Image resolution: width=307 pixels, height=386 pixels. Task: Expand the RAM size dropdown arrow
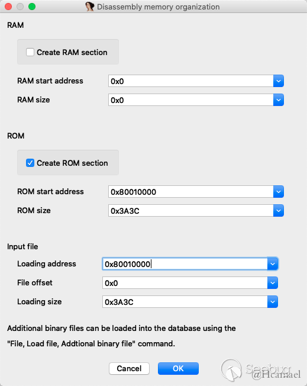point(279,100)
